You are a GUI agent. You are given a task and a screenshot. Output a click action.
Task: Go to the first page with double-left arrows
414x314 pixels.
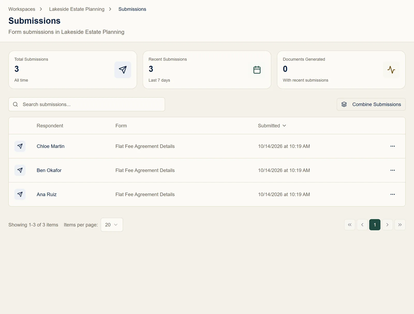(350, 225)
